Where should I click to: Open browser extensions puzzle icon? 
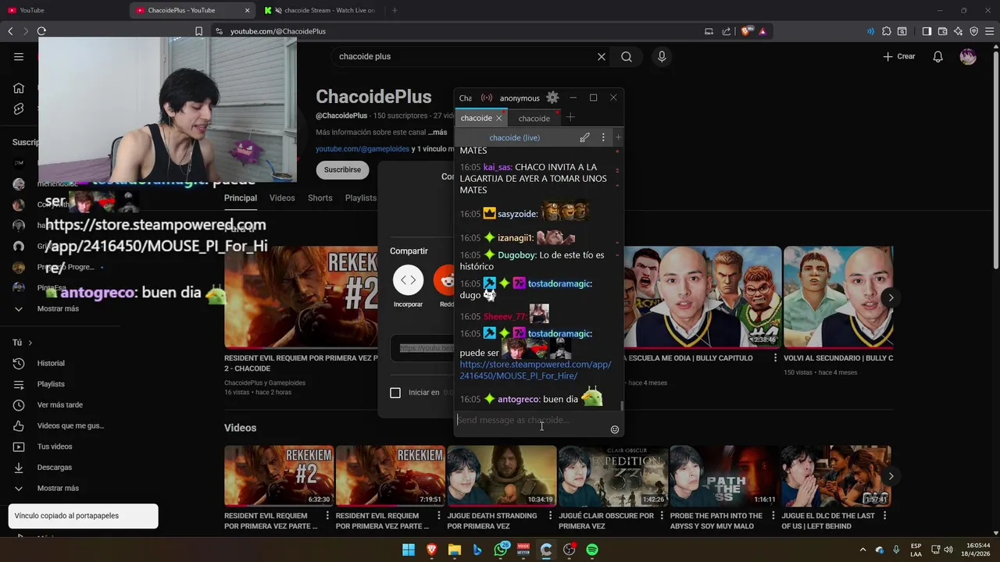point(886,31)
